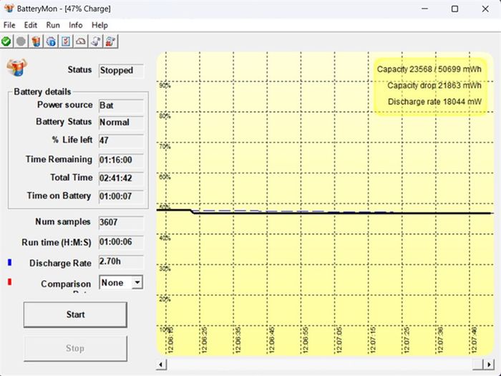The width and height of the screenshot is (501, 376).
Task: Click the Total Time value 02:41:42
Action: coord(121,178)
